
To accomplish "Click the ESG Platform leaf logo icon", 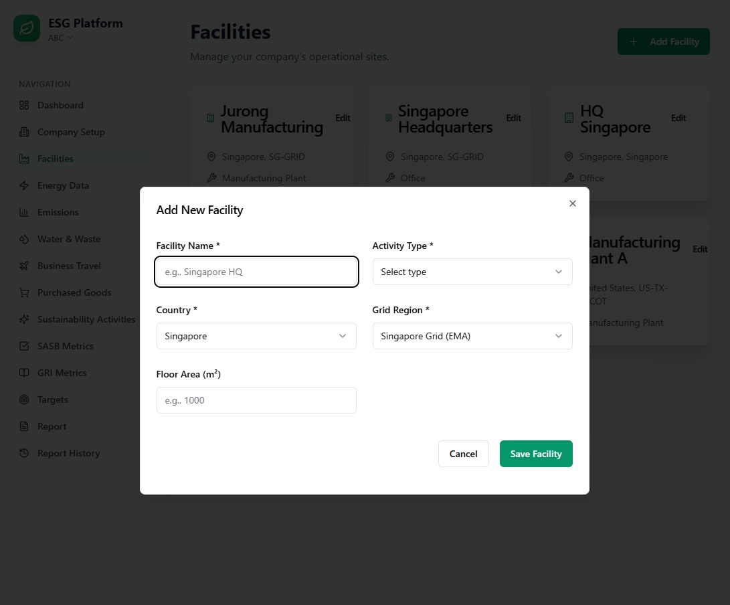I will point(27,29).
